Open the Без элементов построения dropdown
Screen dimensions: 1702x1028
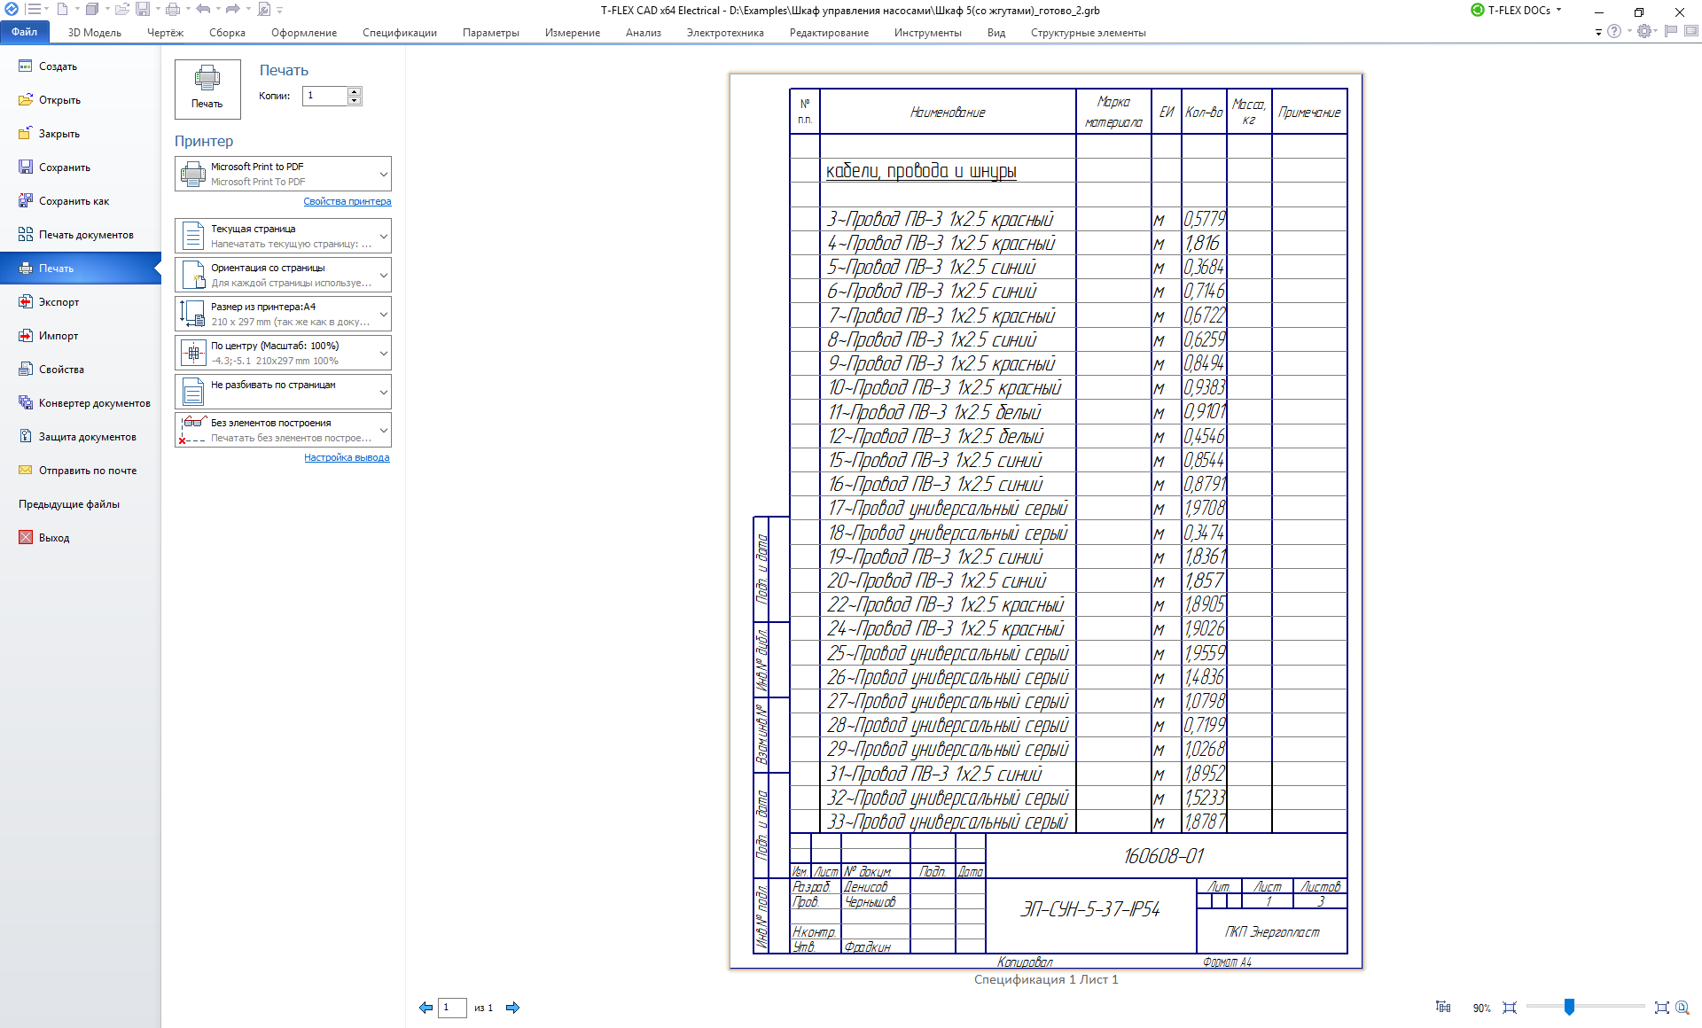coord(384,430)
